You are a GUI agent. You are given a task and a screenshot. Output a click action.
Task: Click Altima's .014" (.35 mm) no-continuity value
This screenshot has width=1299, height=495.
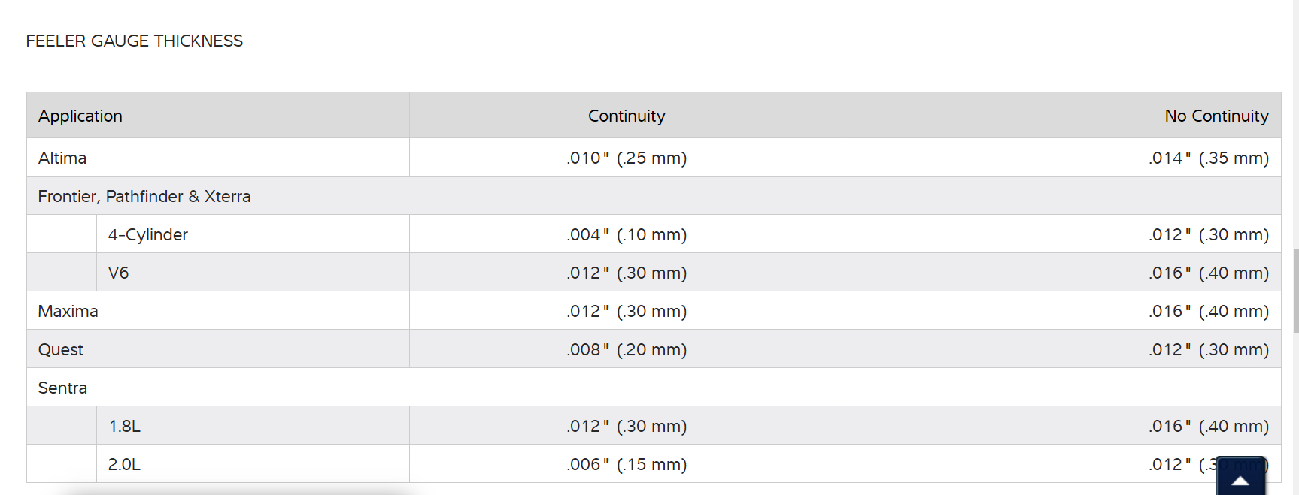pyautogui.click(x=1208, y=158)
